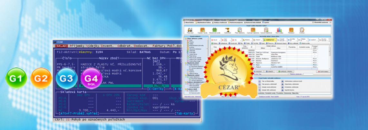This screenshot has width=368, height=130.
Task: Open the Příjemky menu item
Action: [x=77, y=46]
